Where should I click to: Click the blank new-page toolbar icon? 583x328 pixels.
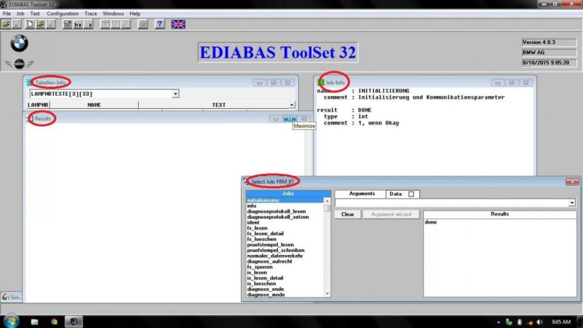pos(30,24)
